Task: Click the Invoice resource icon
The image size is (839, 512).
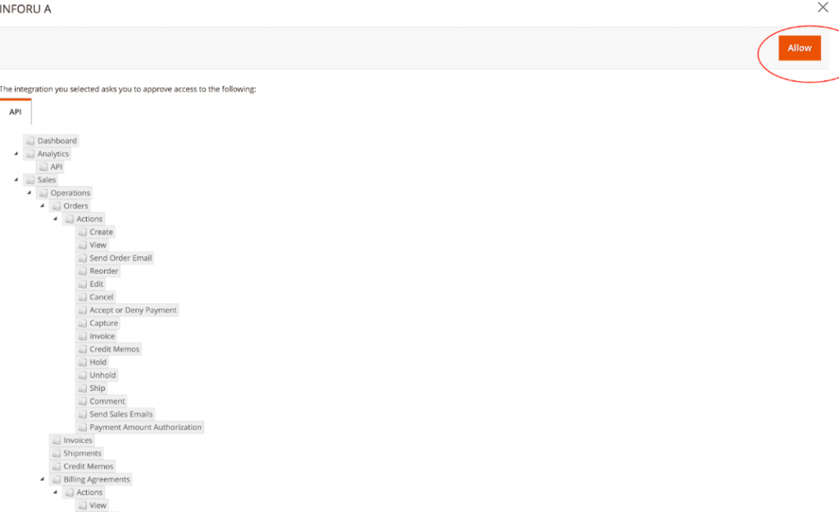Action: pyautogui.click(x=83, y=336)
